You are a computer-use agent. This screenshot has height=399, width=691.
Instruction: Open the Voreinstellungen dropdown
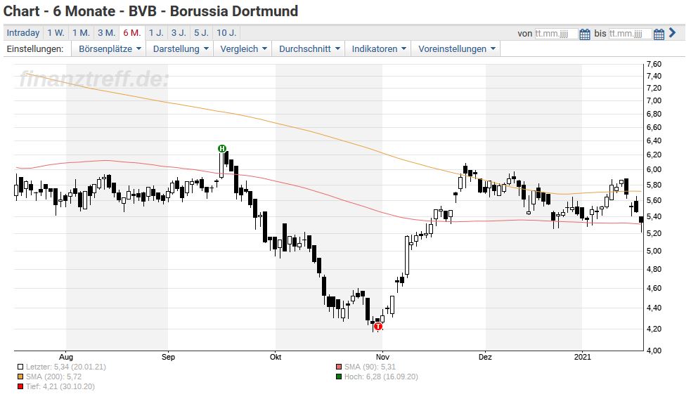[x=456, y=49]
